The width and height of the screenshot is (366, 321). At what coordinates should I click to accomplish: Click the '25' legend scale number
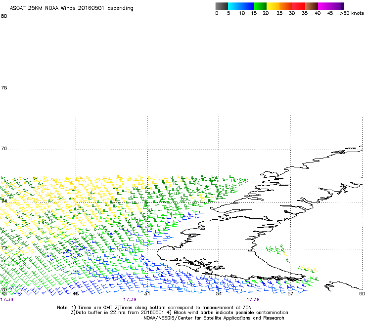coord(279,13)
